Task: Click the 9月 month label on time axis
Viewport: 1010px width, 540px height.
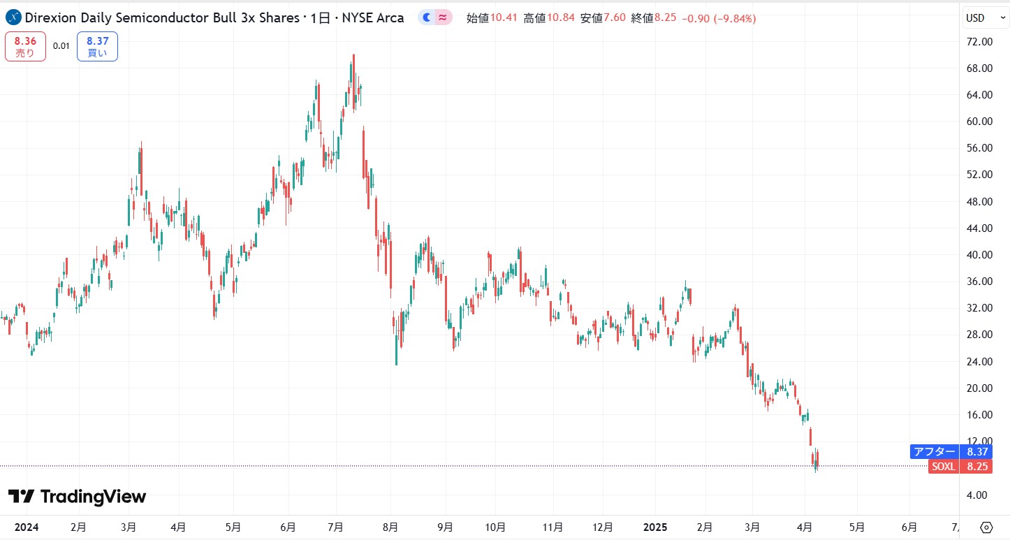Action: [445, 527]
